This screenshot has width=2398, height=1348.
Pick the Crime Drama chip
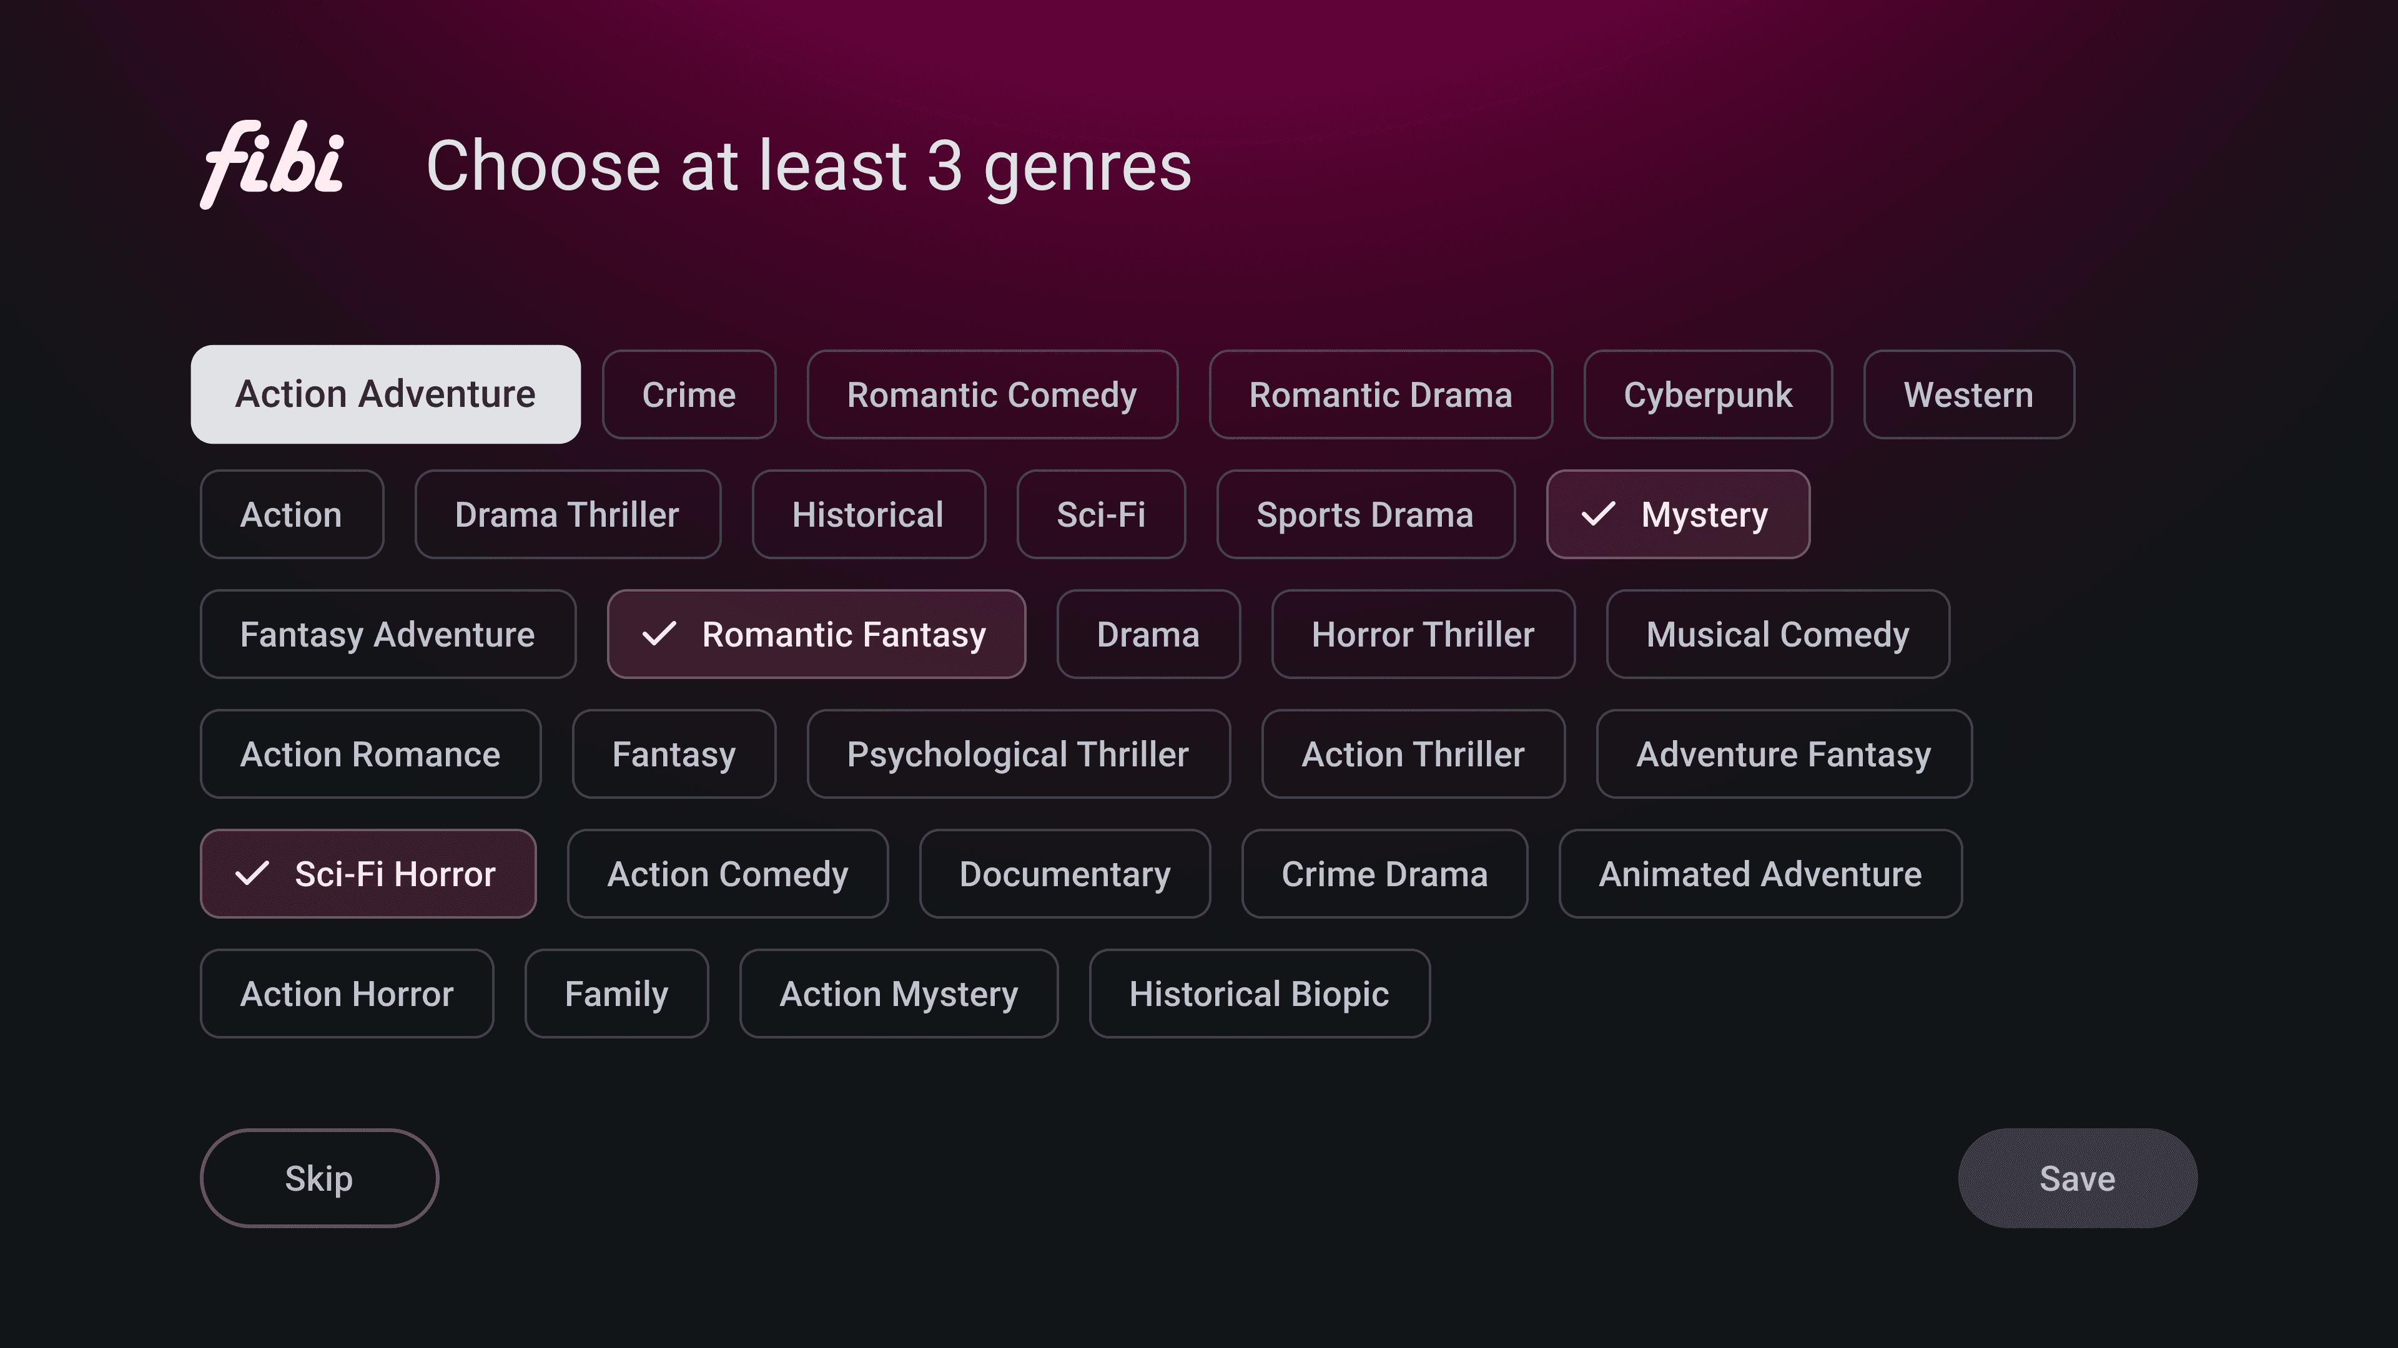1384,874
